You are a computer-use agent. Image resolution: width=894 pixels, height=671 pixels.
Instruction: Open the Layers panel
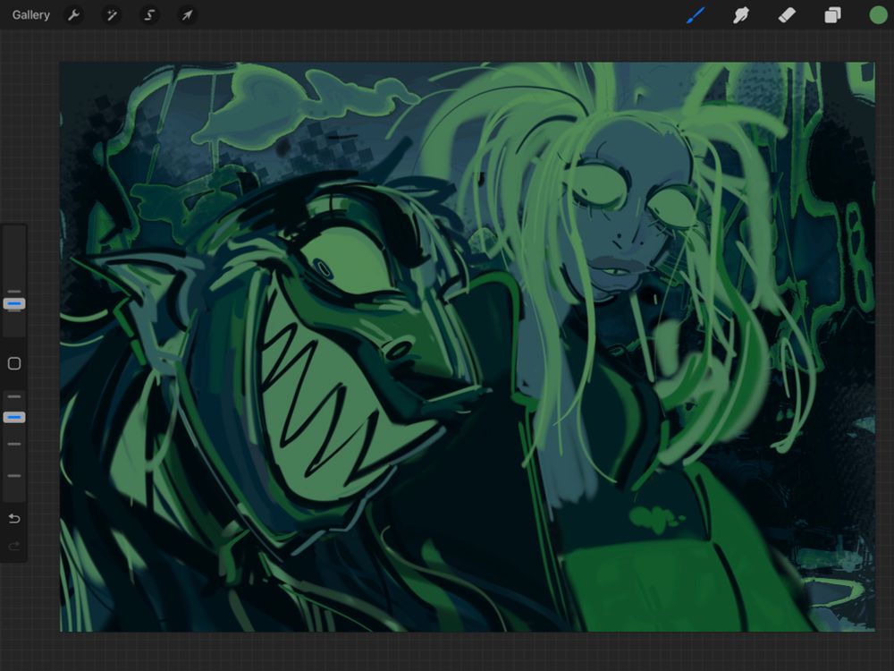pyautogui.click(x=832, y=15)
